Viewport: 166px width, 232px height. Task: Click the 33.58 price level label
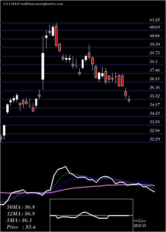[155, 122]
